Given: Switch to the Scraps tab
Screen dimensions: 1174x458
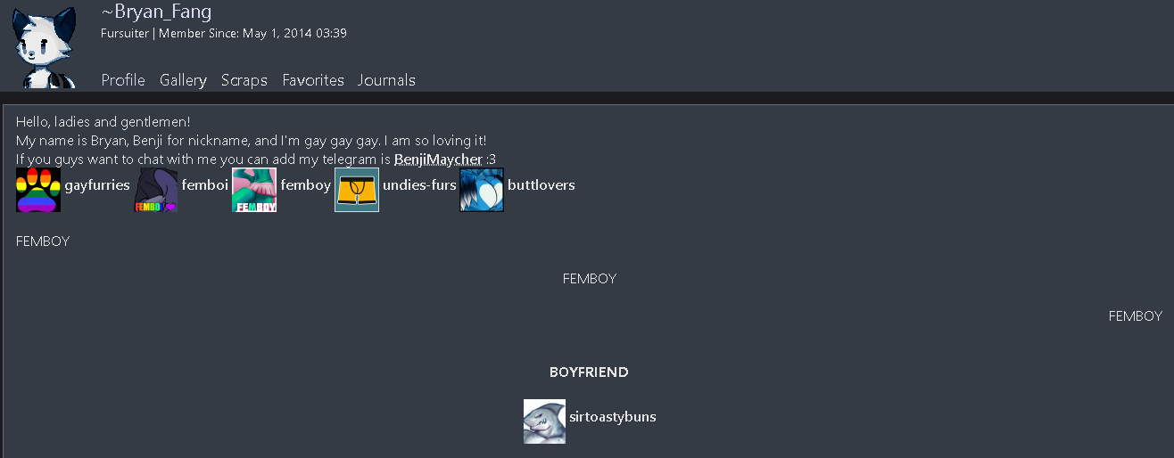Looking at the screenshot, I should [x=244, y=80].
